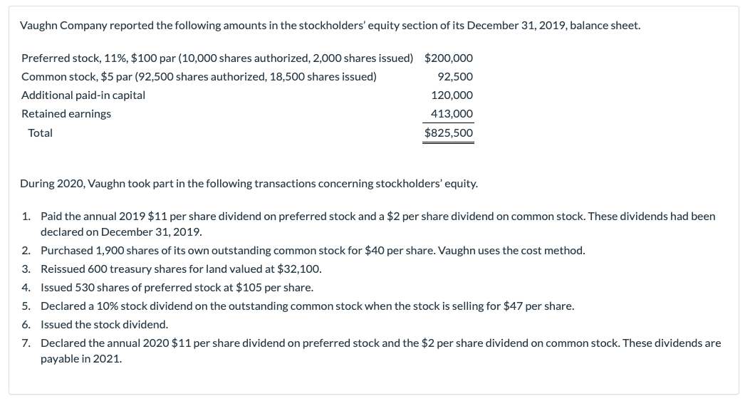Screen dimensions: 750x406
Task: Click the 'During 2020, Vaughn took part' sentence
Action: click(x=249, y=184)
